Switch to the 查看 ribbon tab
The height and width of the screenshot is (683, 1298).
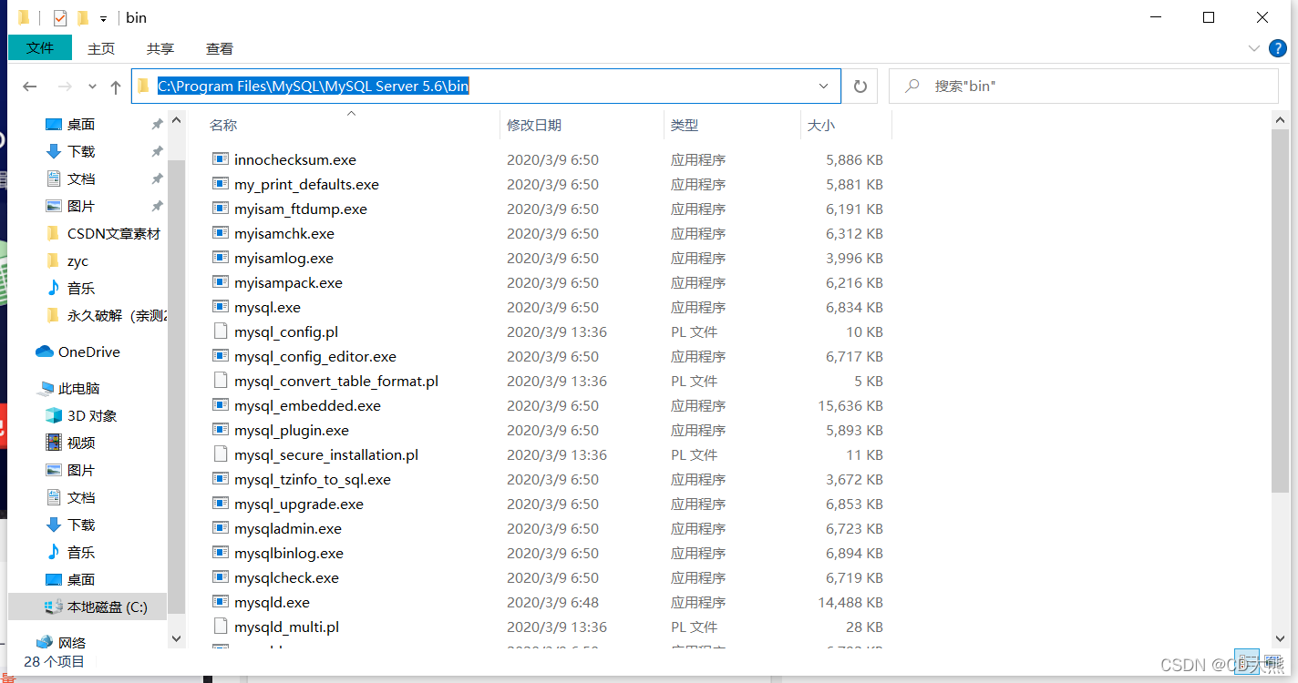point(220,48)
